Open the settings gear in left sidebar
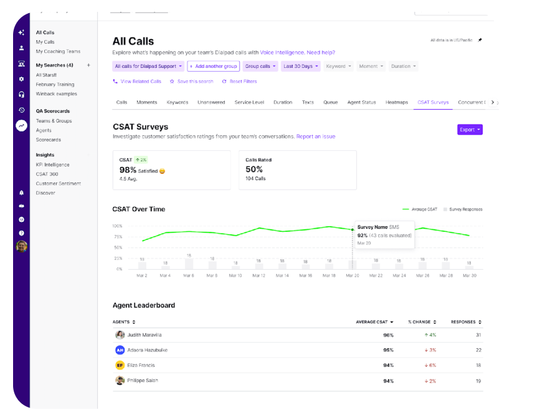This screenshot has width=535, height=420. pos(22,81)
